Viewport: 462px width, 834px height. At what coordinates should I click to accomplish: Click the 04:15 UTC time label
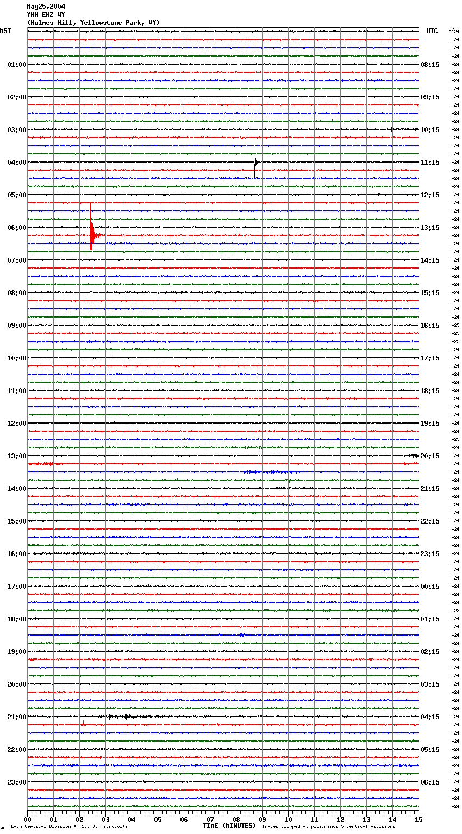tap(430, 717)
